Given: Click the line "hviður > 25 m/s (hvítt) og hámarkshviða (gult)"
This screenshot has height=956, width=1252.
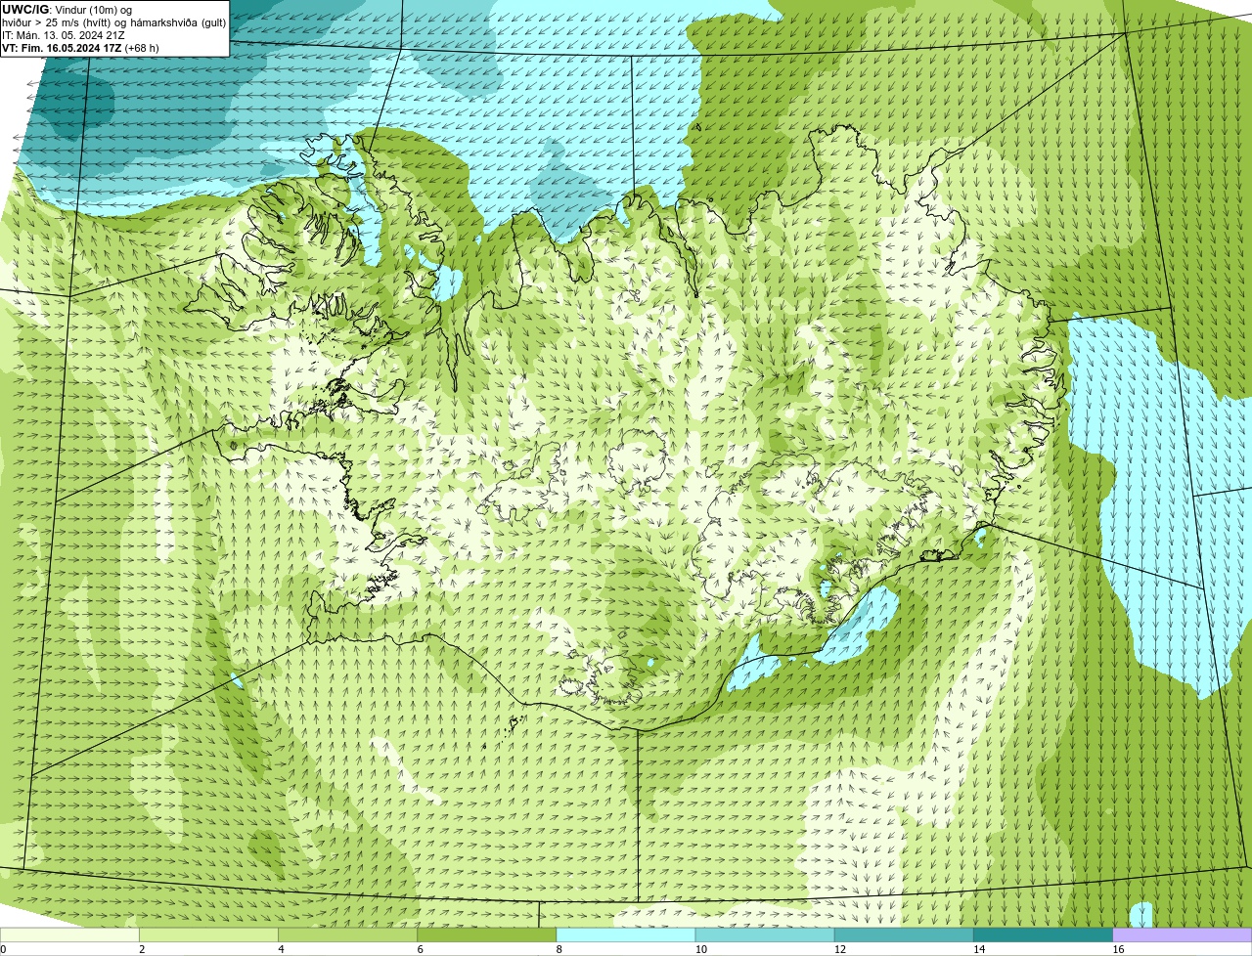Looking at the screenshot, I should (x=113, y=22).
